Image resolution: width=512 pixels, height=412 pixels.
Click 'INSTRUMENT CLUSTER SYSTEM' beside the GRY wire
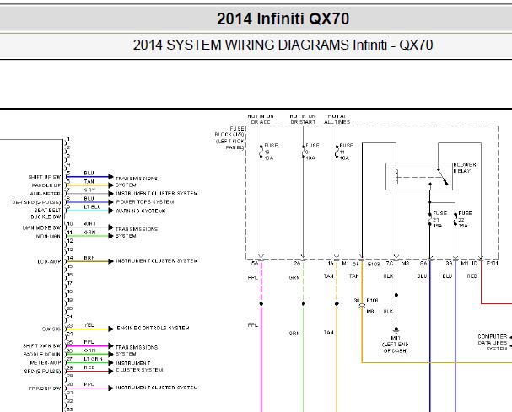pos(157,194)
